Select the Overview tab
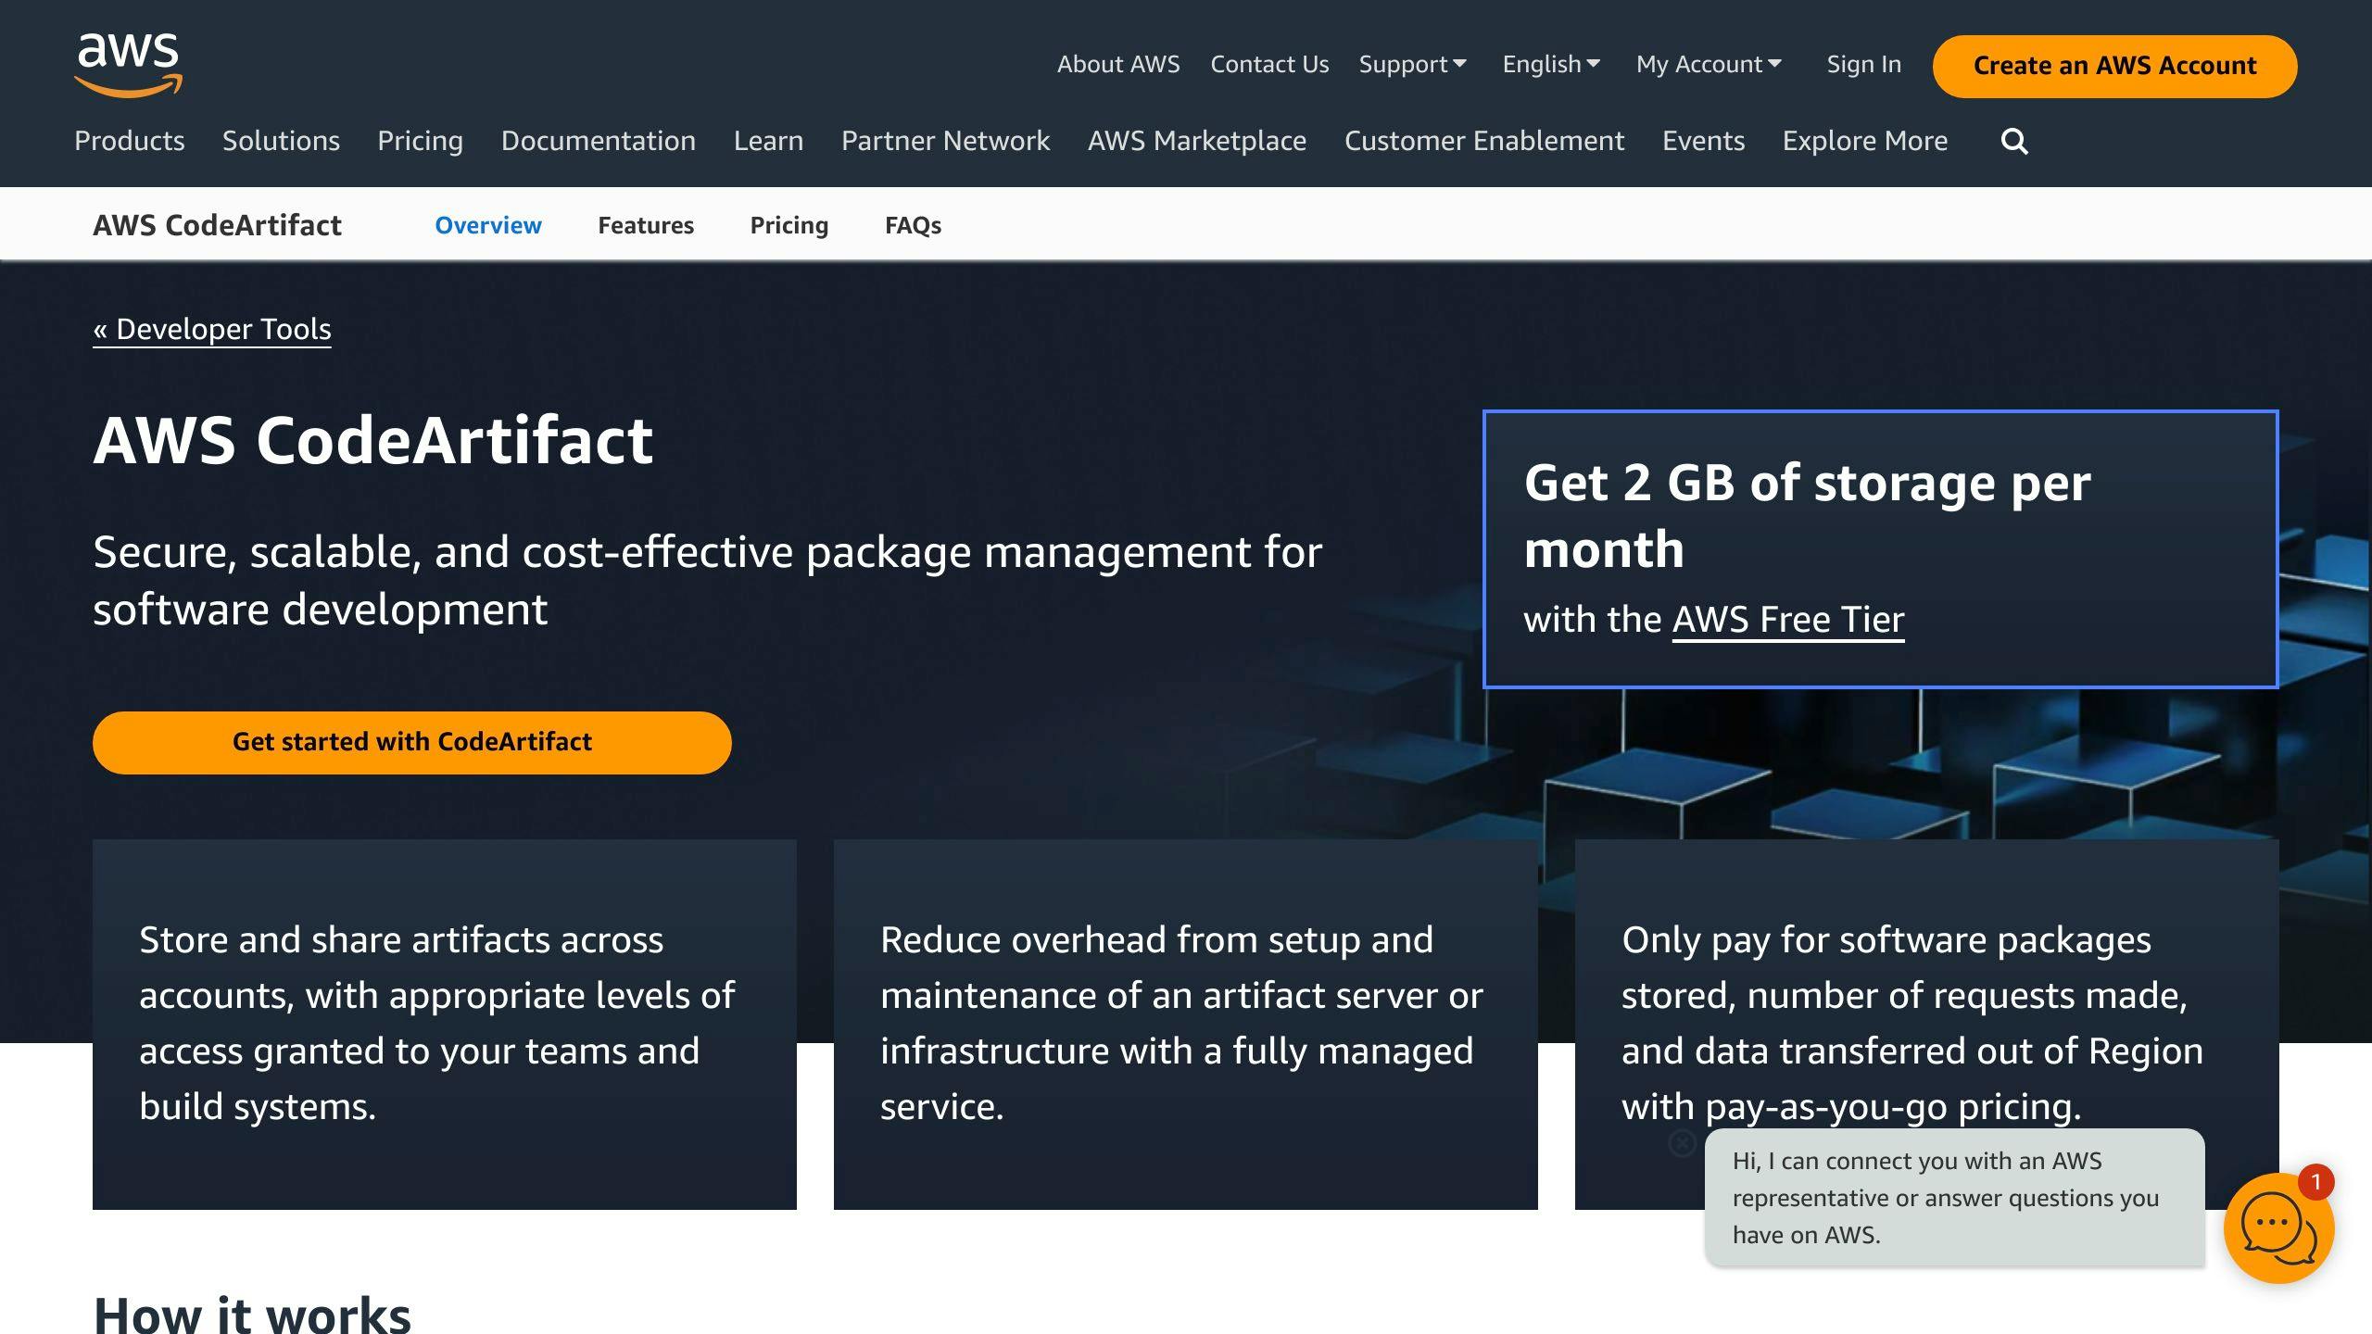This screenshot has height=1334, width=2372. pyautogui.click(x=488, y=225)
